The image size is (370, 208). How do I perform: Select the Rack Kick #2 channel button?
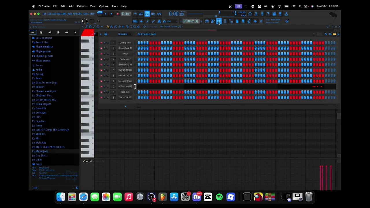coord(125,98)
